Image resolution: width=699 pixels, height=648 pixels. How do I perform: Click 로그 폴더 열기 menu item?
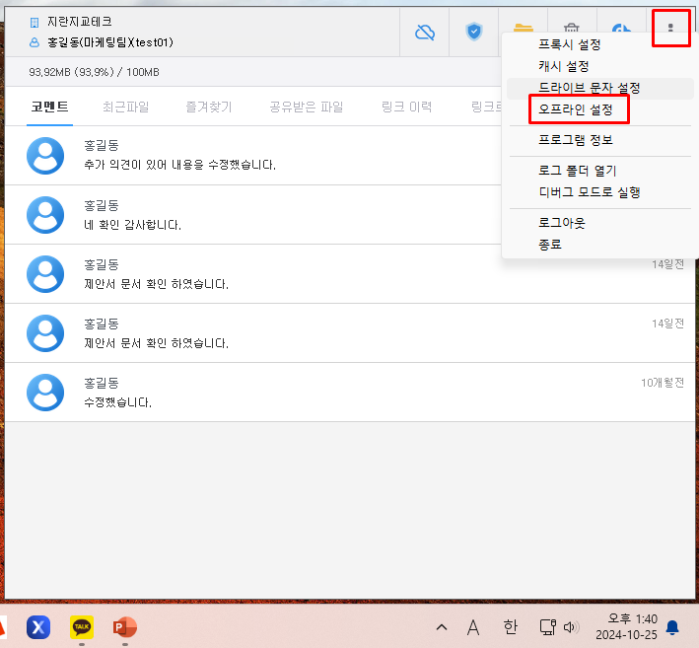point(578,171)
